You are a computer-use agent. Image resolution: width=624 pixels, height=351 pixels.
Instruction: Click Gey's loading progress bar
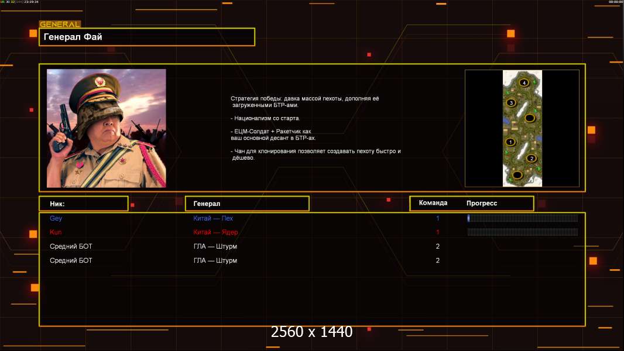tap(523, 218)
